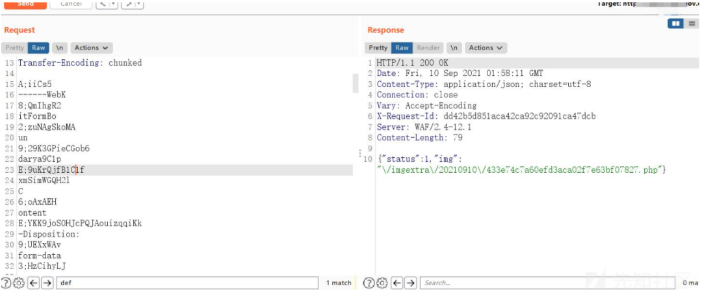This screenshot has height=295, width=702.
Task: Open the Response Render tab
Action: click(x=428, y=47)
